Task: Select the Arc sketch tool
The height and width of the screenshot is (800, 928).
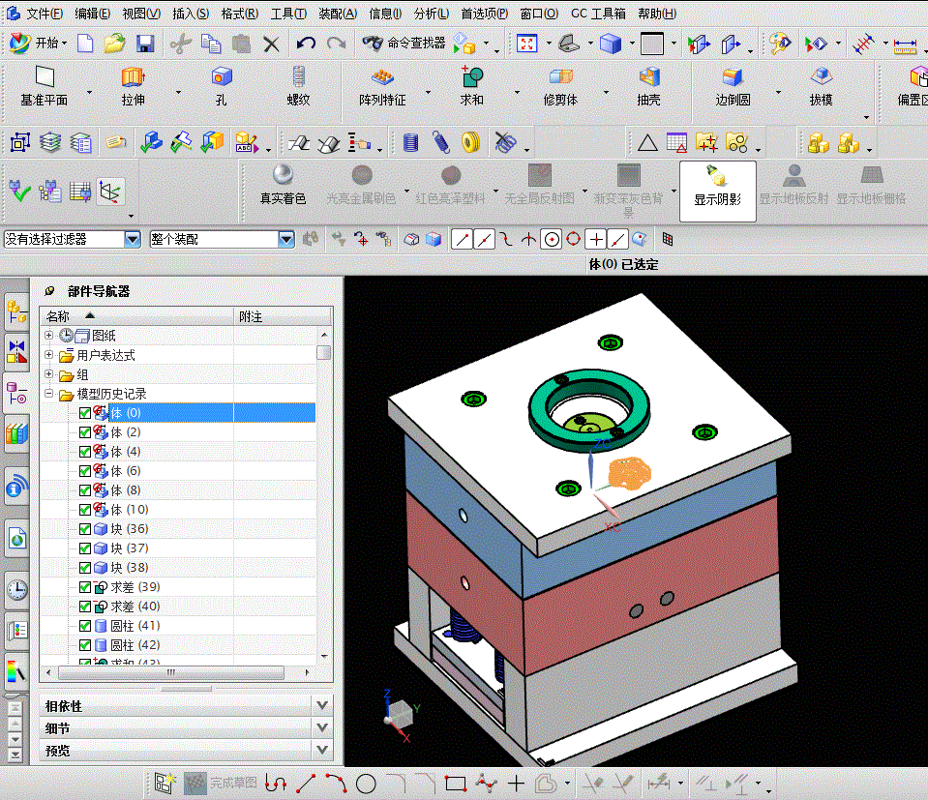Action: point(336,784)
